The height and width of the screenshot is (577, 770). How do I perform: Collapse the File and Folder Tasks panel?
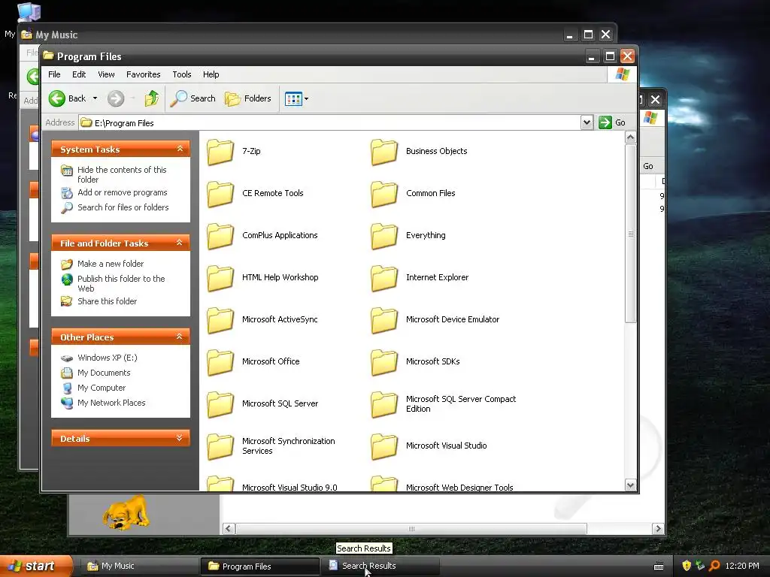pyautogui.click(x=180, y=243)
